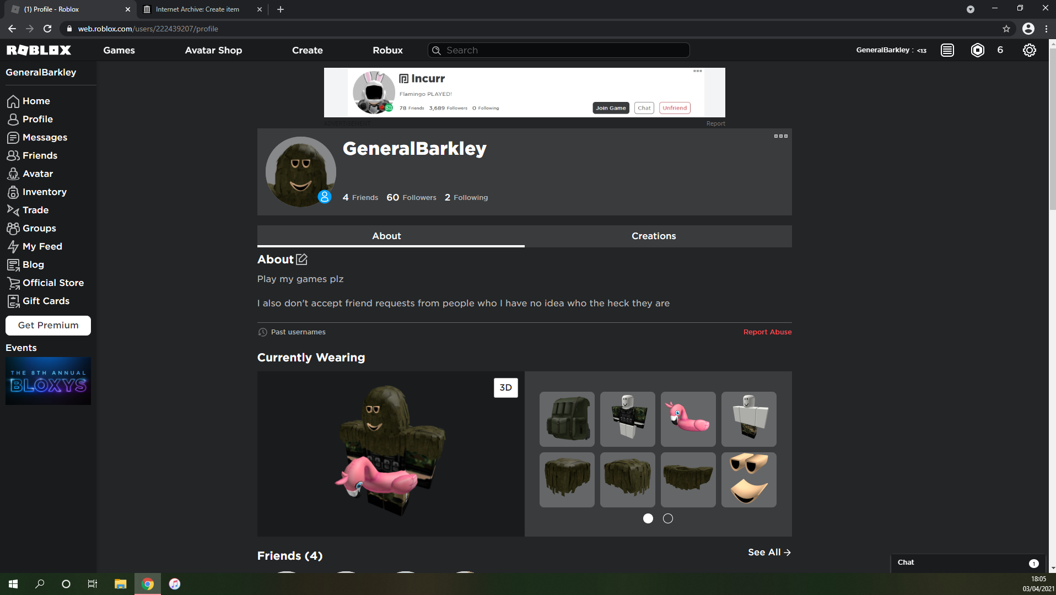Viewport: 1056px width, 595px height.
Task: Open the sunglasses and smile face item
Action: [x=748, y=480]
